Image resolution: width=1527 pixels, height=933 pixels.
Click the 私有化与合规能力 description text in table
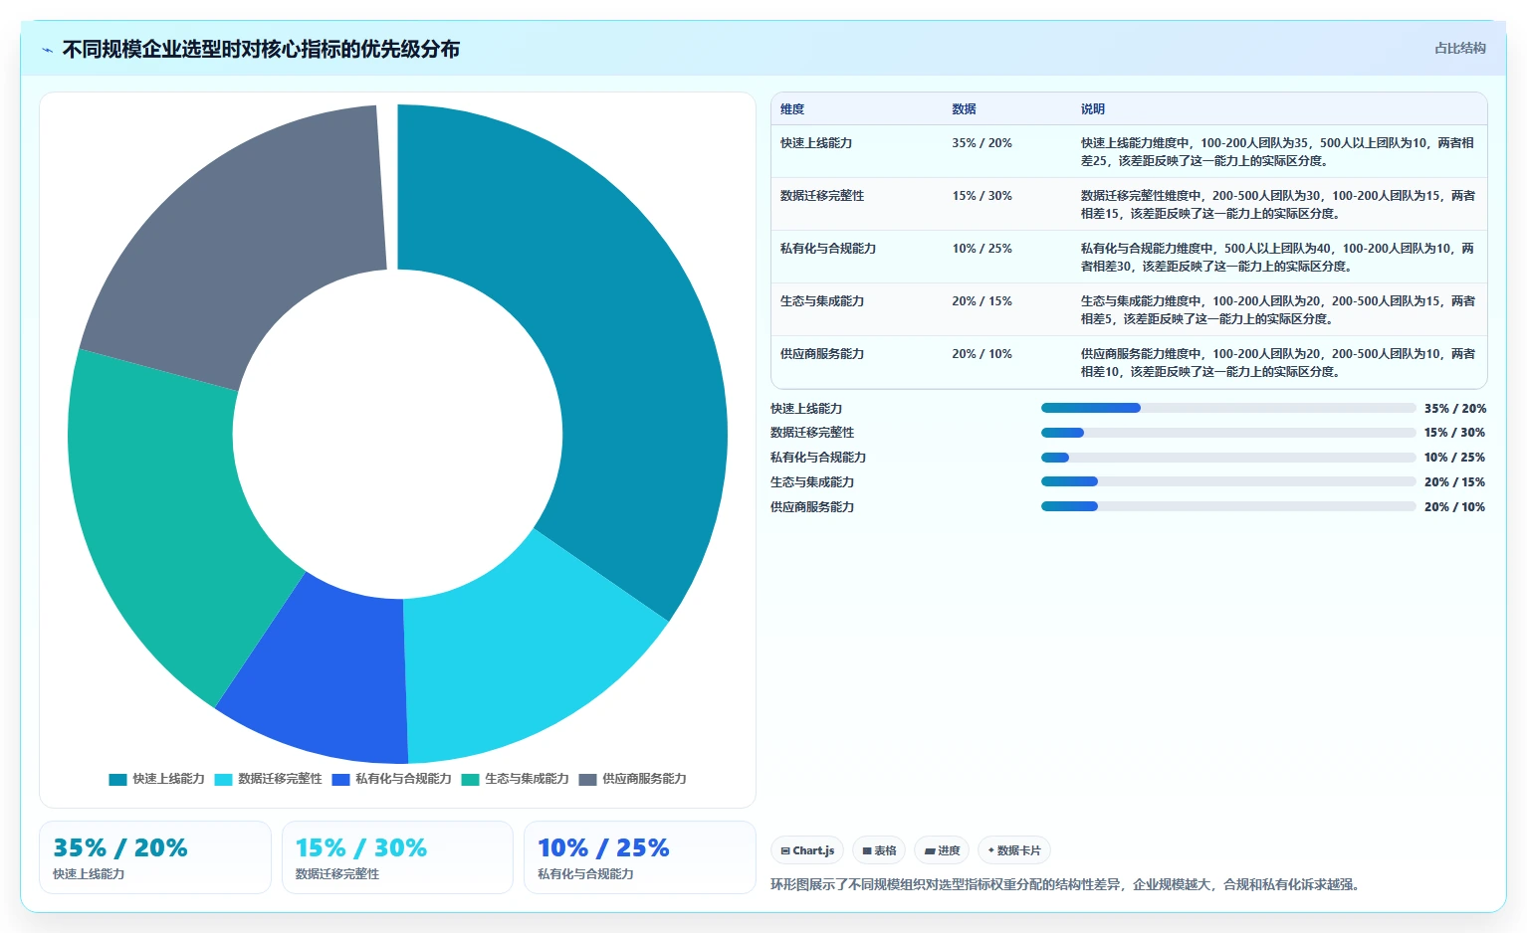coord(1278,258)
